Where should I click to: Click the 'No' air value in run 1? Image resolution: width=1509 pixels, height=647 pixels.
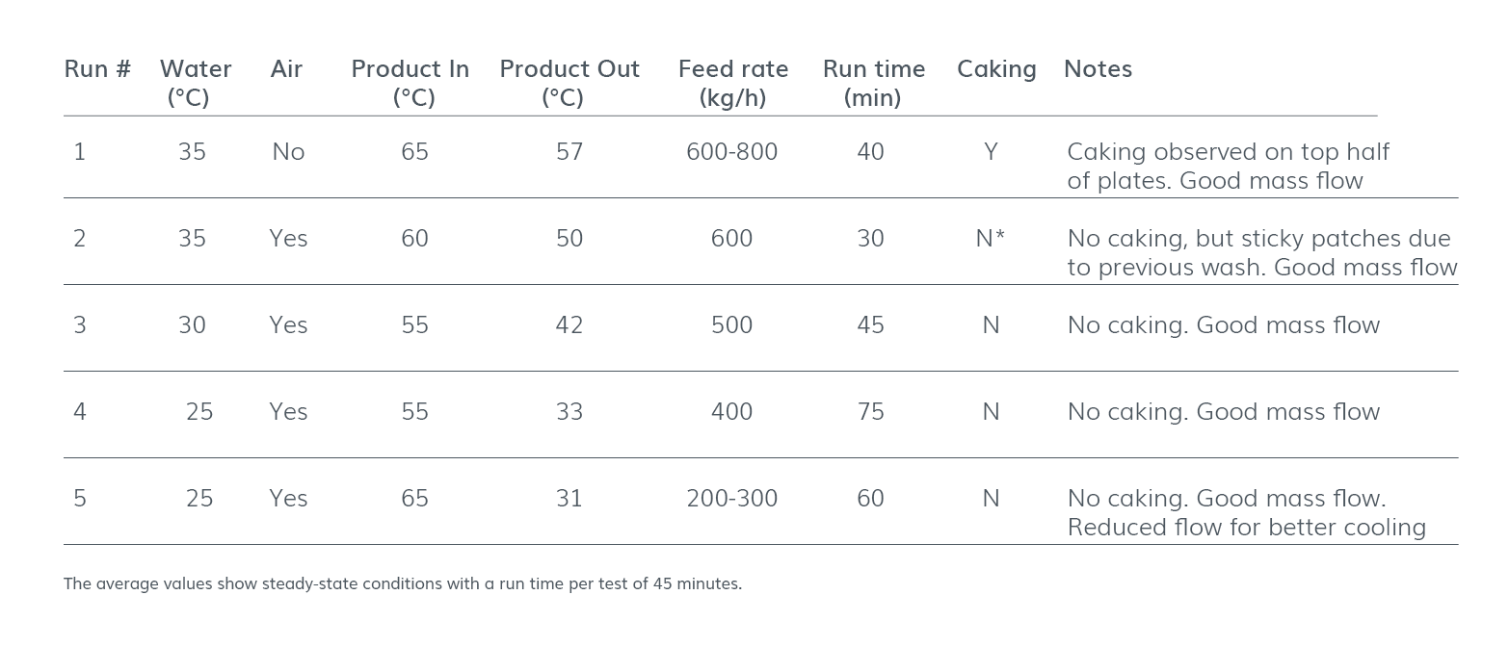click(x=287, y=152)
